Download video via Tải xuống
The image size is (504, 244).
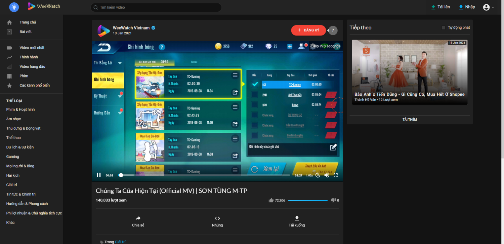(x=297, y=221)
